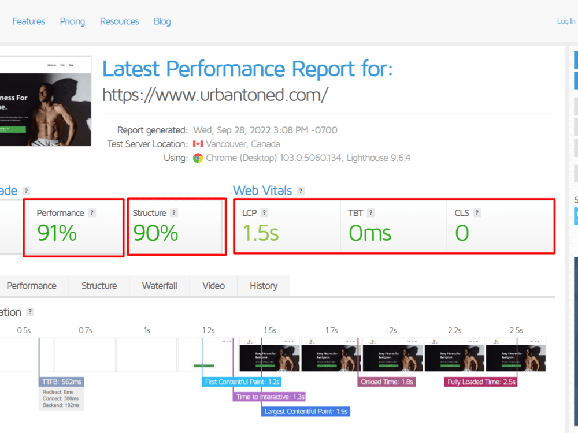Click the LCP 1.5s value
The image size is (578, 433).
coord(260,233)
